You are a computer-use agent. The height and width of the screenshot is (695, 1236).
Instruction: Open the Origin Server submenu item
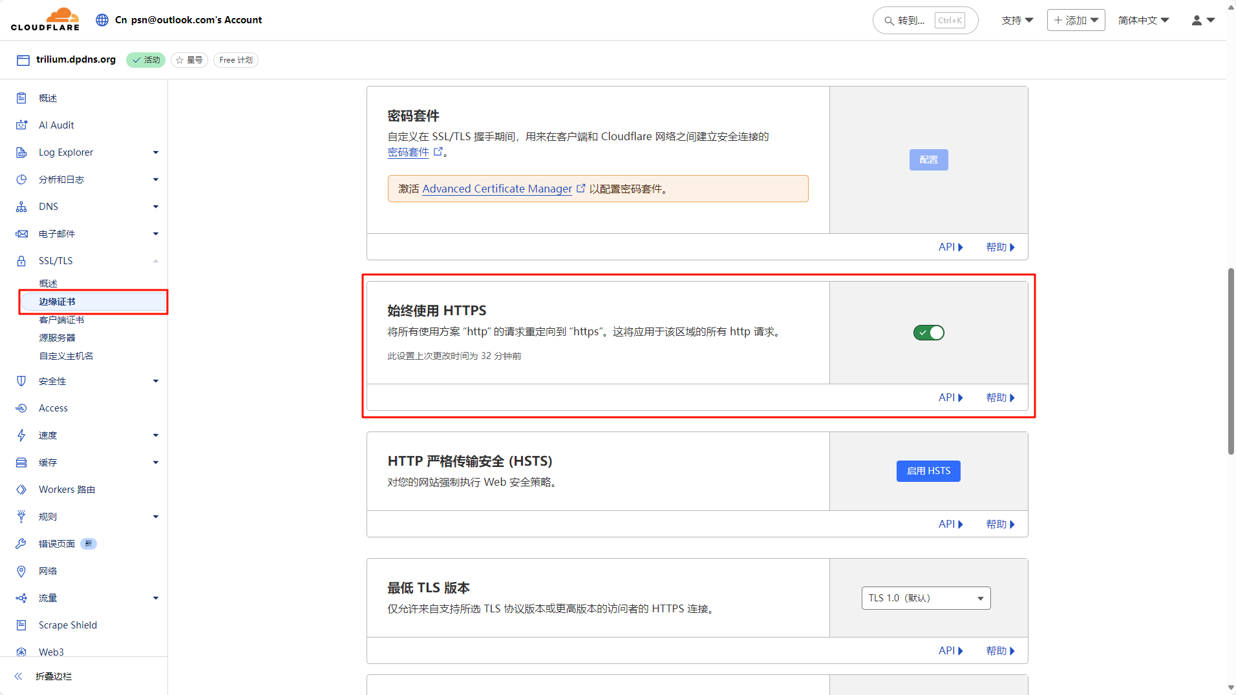click(x=57, y=338)
